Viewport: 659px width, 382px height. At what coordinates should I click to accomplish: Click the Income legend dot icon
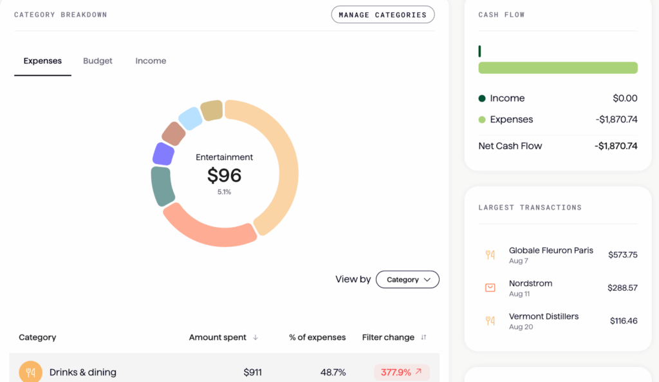482,98
